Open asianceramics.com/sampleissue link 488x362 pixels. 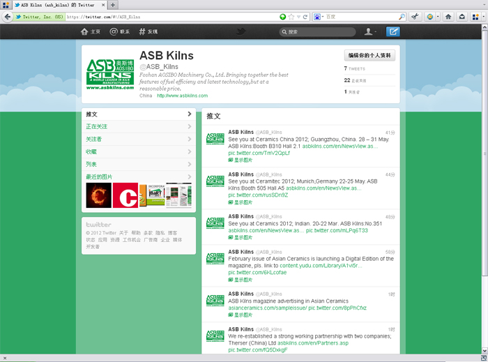click(267, 308)
